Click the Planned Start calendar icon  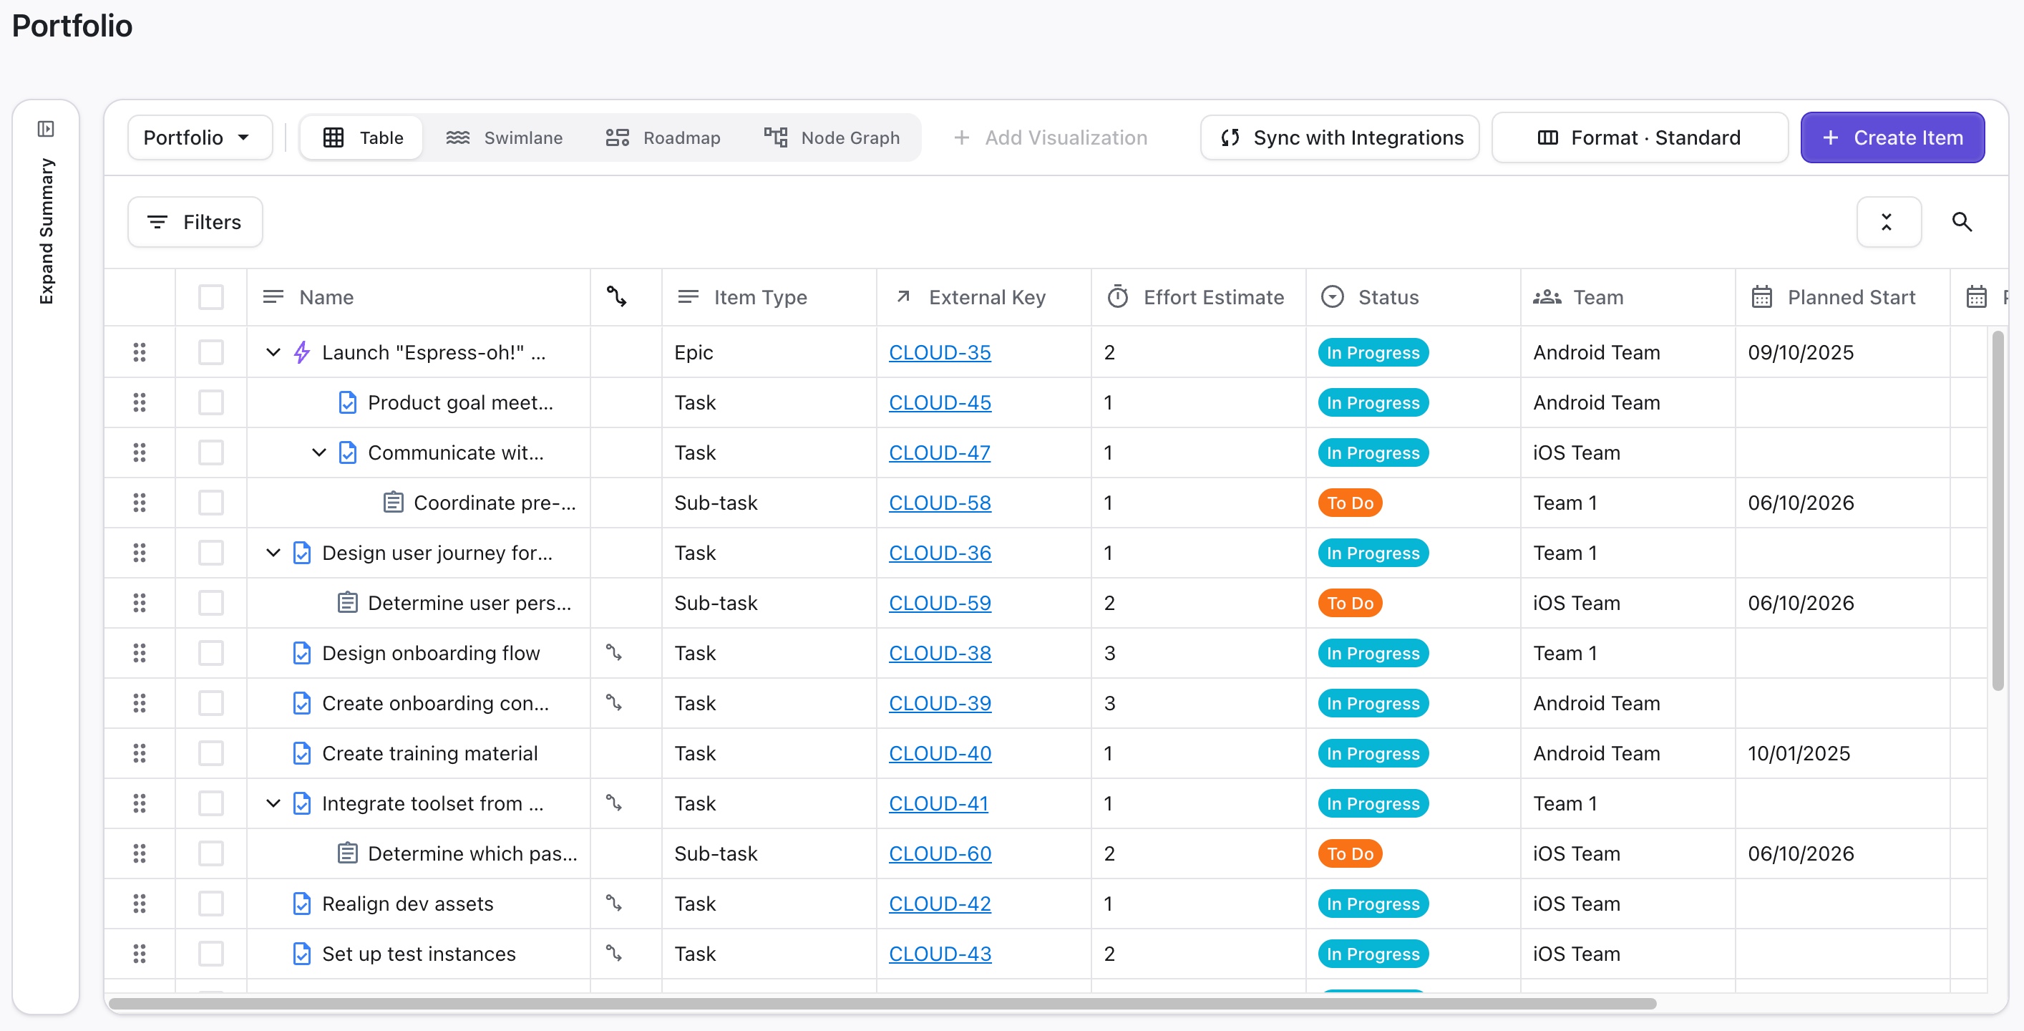coord(1761,297)
